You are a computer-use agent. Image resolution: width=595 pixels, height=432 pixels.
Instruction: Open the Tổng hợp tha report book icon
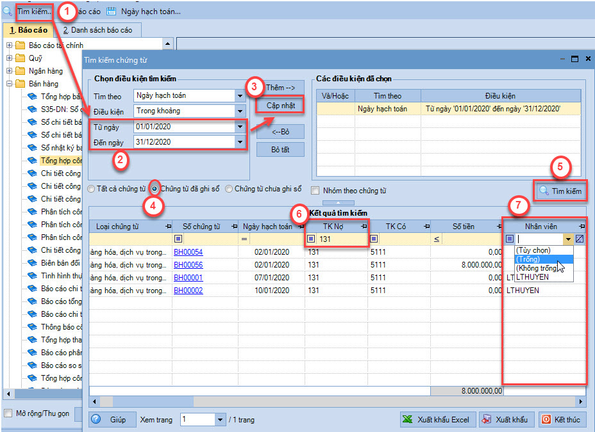[33, 340]
